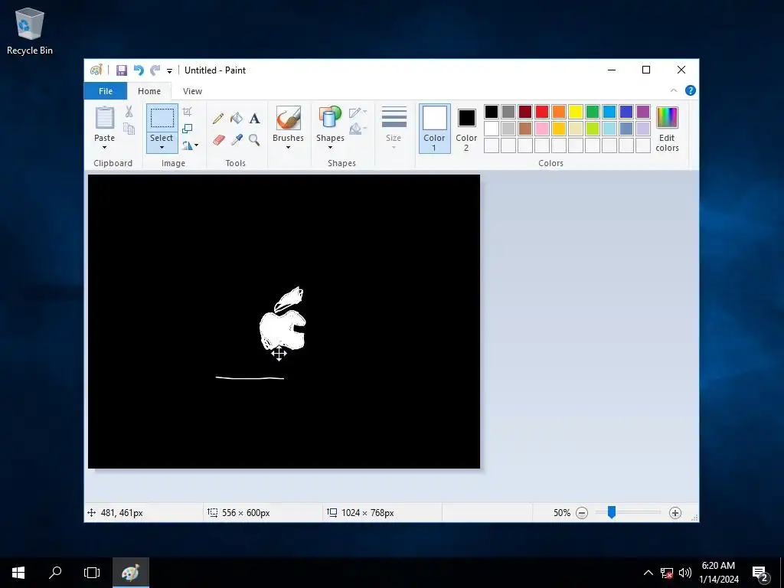Screen dimensions: 784x588
Task: Click the 50% zoom level text
Action: (562, 513)
